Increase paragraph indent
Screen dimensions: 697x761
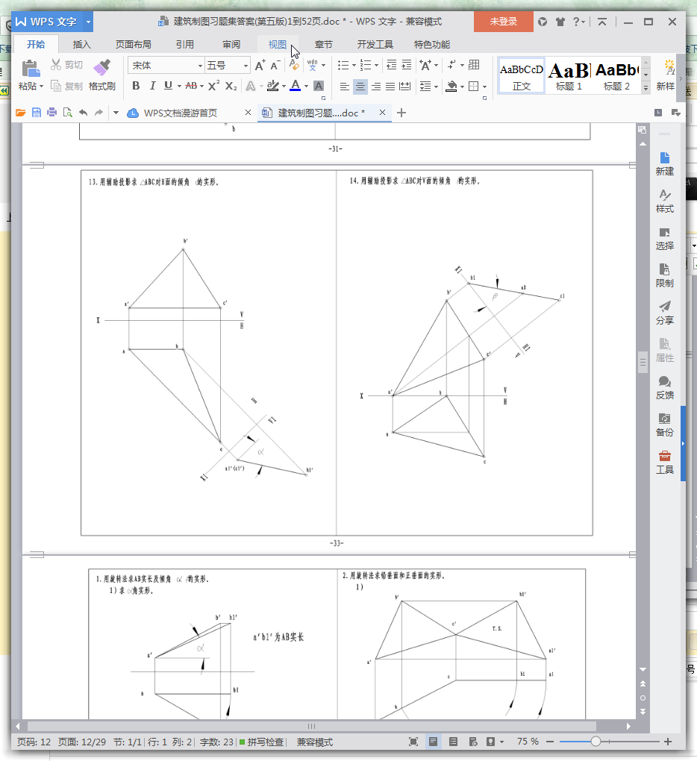(x=407, y=65)
